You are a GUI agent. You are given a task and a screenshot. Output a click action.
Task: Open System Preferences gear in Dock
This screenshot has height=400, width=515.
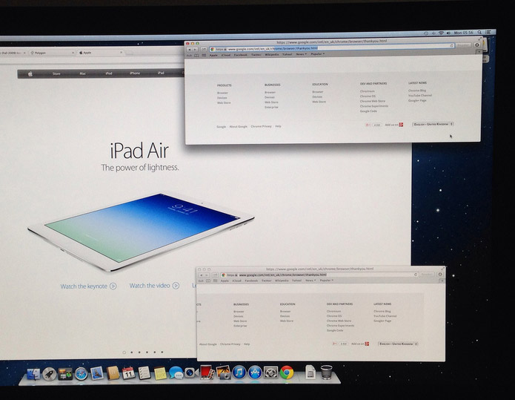point(270,373)
